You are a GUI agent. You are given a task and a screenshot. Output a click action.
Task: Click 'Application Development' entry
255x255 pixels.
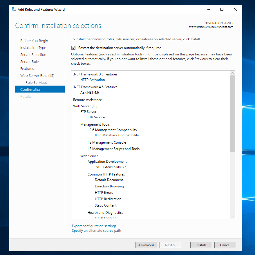(107, 162)
